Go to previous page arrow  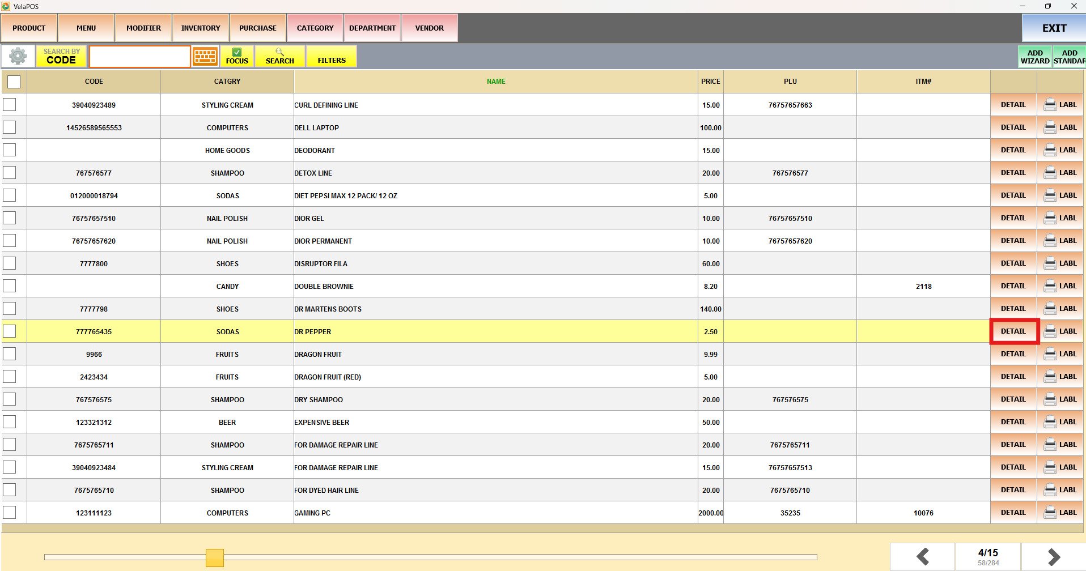click(922, 557)
